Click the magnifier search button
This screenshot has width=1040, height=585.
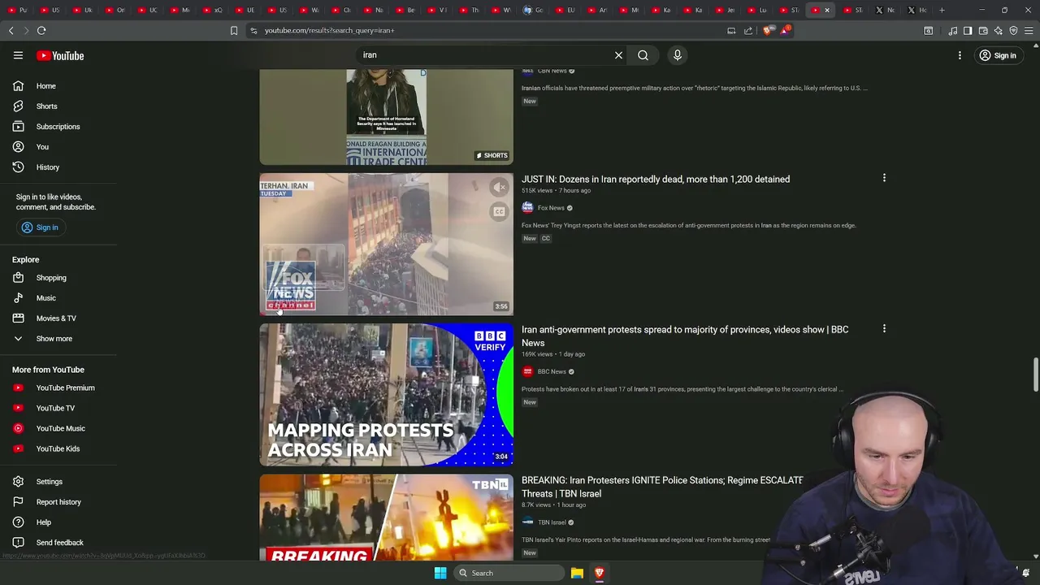coord(643,55)
